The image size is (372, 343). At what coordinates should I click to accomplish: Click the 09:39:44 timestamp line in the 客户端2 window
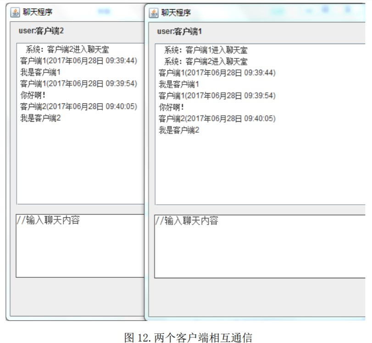(x=79, y=61)
